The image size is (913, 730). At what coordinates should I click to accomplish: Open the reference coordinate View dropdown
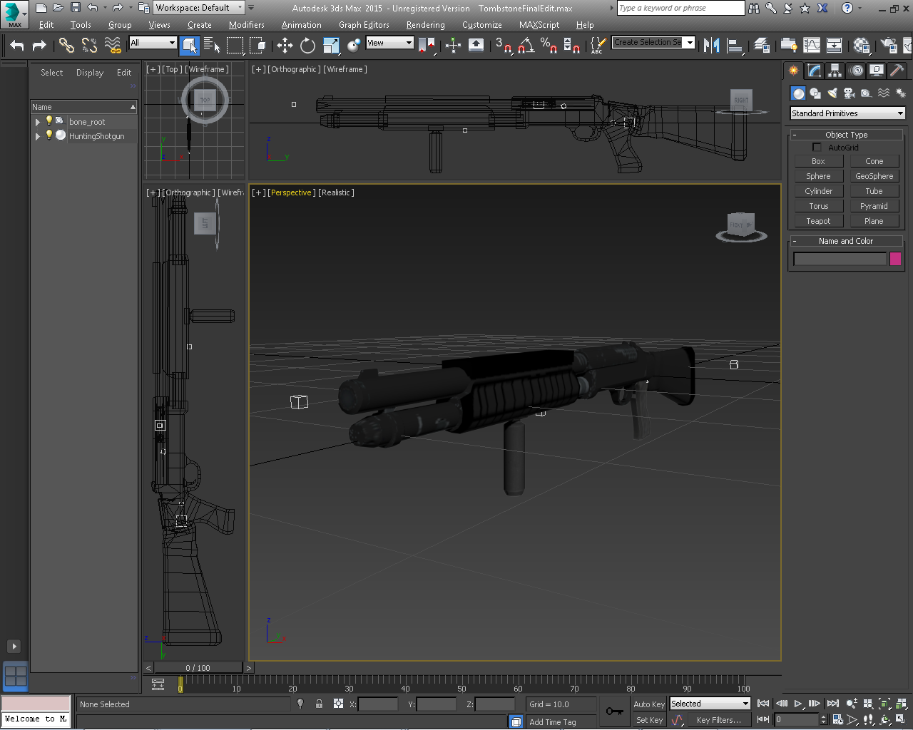pos(389,43)
